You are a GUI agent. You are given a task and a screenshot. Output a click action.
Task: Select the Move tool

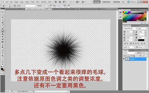tap(3, 12)
